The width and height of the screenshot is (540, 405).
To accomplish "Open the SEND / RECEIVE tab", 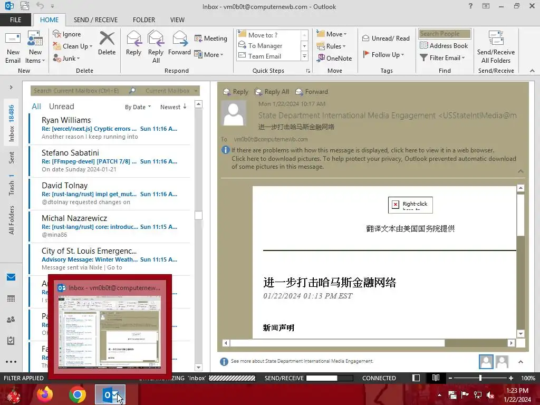I will coord(95,20).
